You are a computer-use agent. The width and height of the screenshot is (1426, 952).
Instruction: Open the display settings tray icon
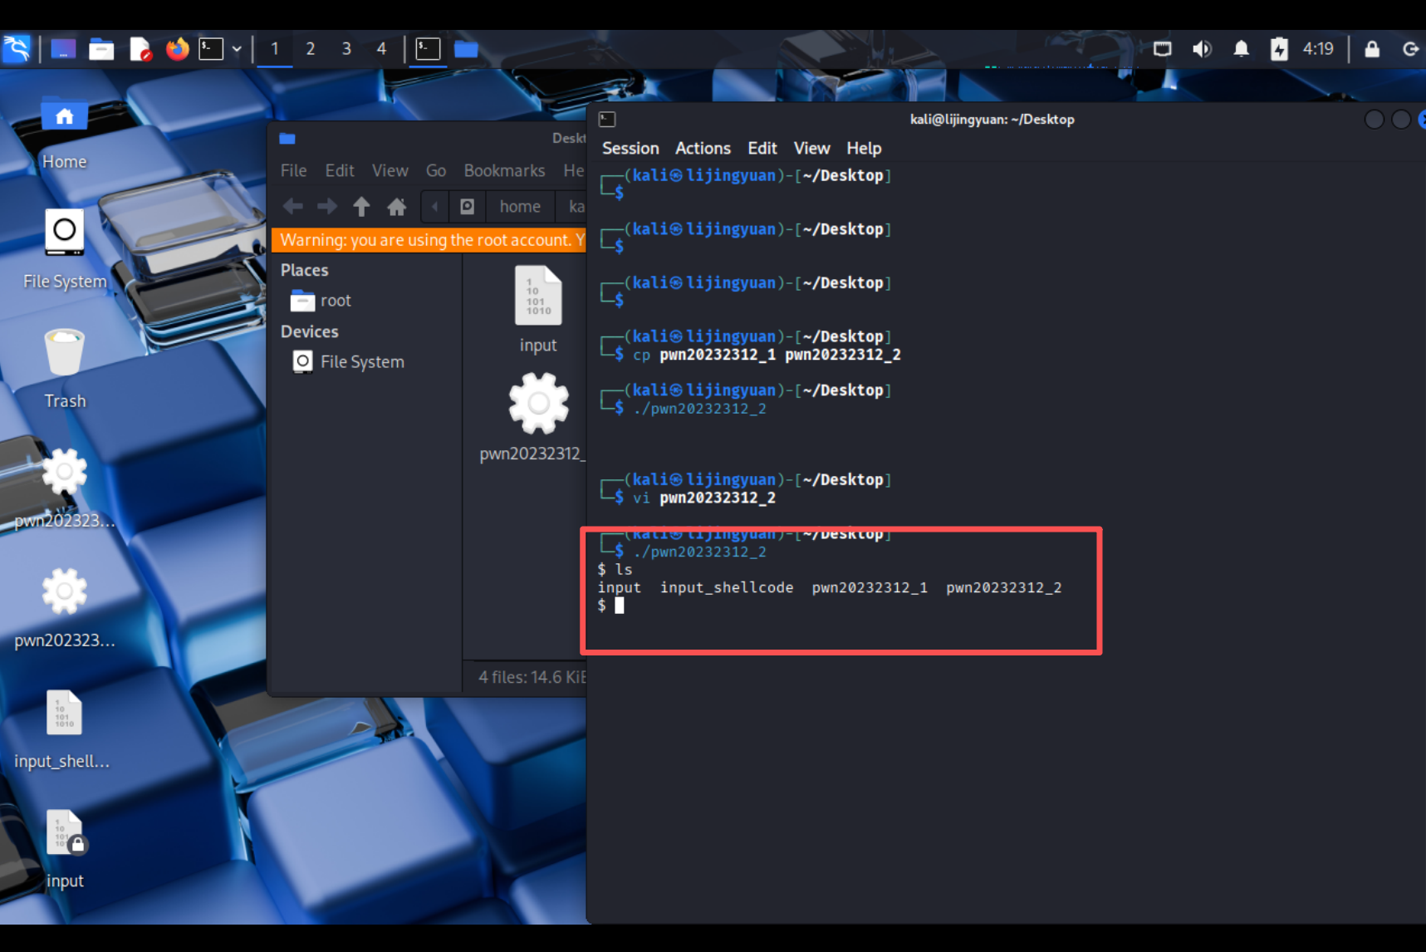1163,49
